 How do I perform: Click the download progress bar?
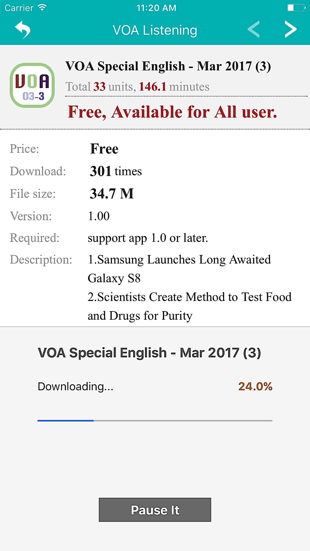(x=155, y=421)
